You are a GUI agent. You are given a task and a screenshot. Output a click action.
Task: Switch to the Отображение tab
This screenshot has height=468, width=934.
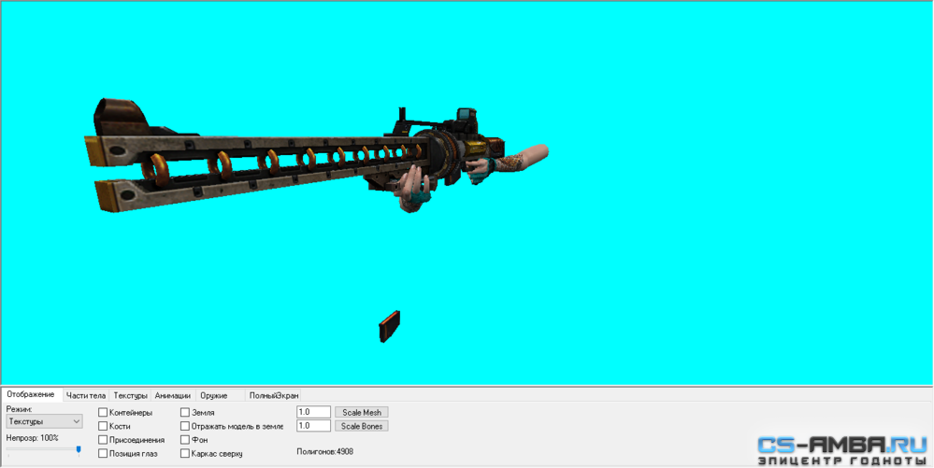(31, 395)
